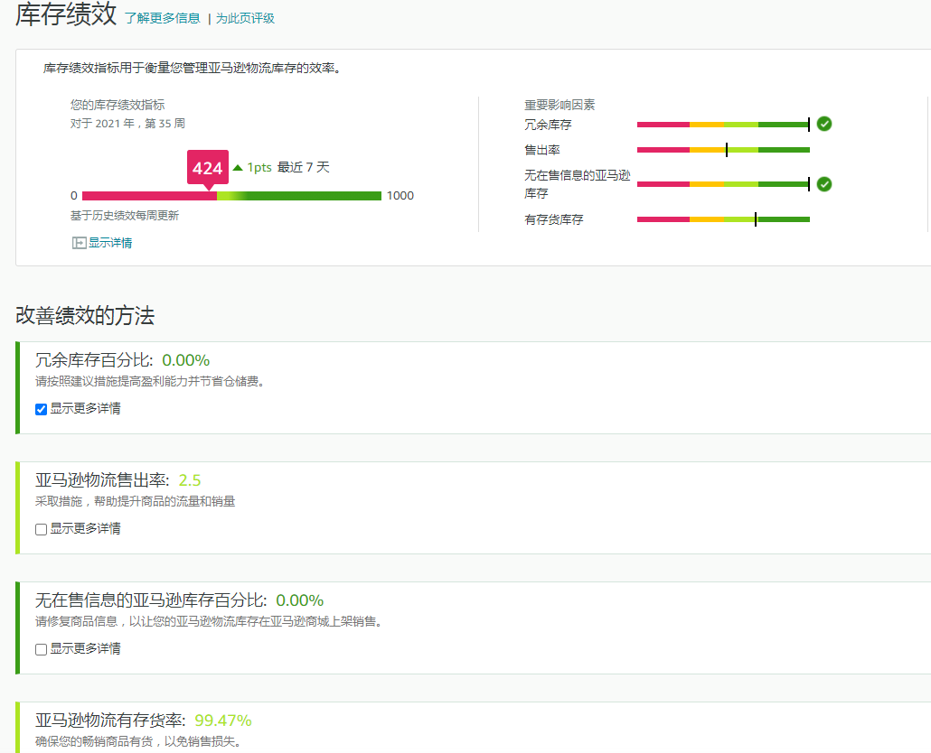Uncheck 显示更多详情 under 冗余库存百分比
The height and width of the screenshot is (753, 931).
pyautogui.click(x=41, y=409)
